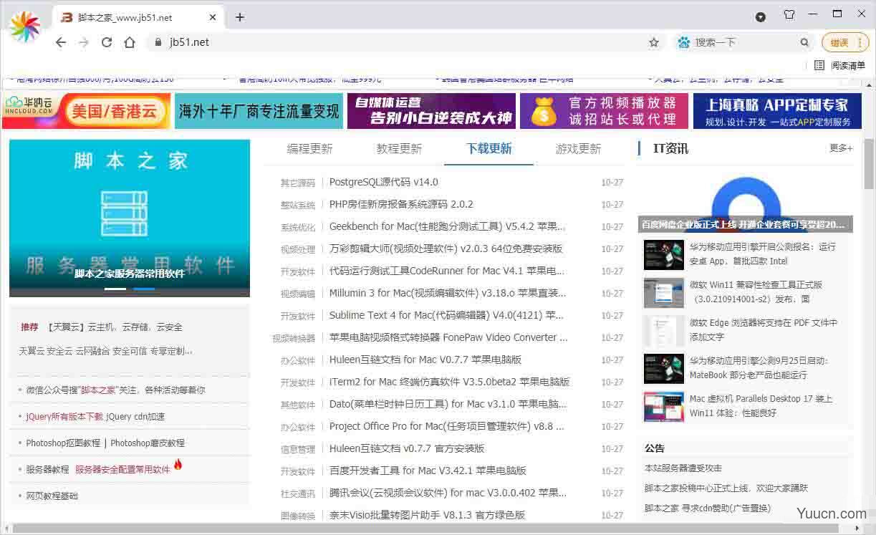Click the colorful browser logo icon
876x535 pixels.
pos(25,26)
